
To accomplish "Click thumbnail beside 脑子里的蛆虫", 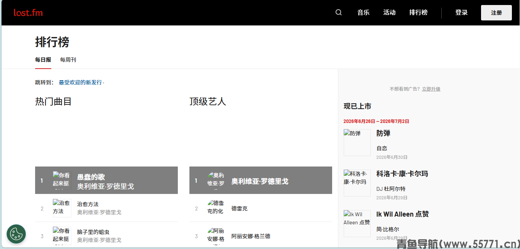I will [x=62, y=236].
